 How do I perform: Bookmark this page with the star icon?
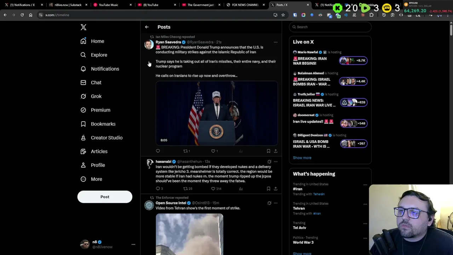pos(283,15)
